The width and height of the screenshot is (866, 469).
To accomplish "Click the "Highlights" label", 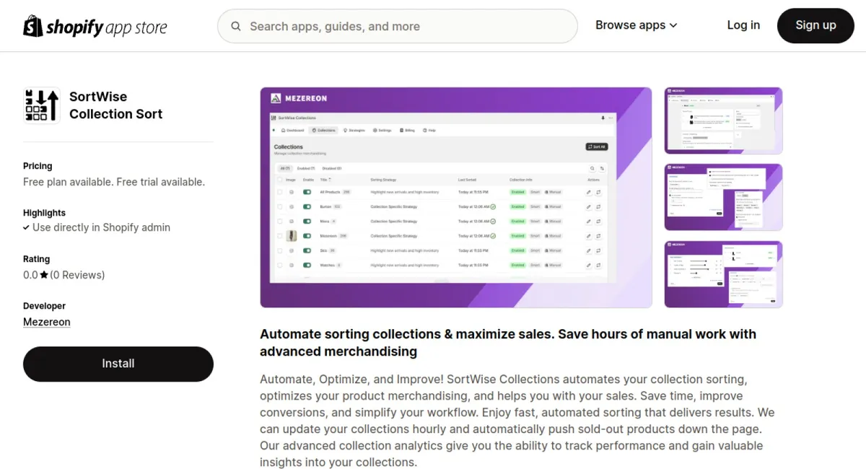I will 44,213.
